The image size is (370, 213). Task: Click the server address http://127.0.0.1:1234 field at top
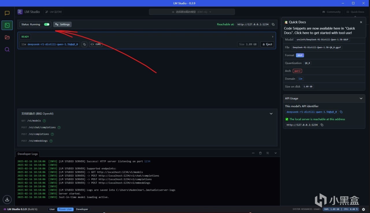[253, 25]
